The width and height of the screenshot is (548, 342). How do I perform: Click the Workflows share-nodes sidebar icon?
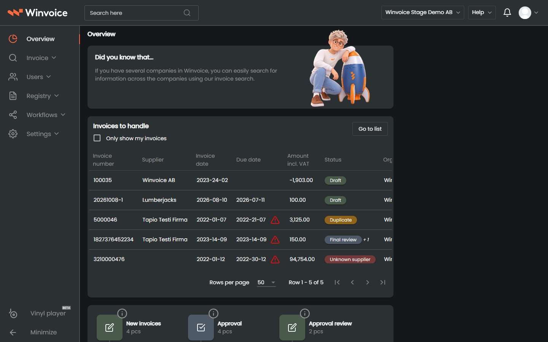tap(13, 115)
